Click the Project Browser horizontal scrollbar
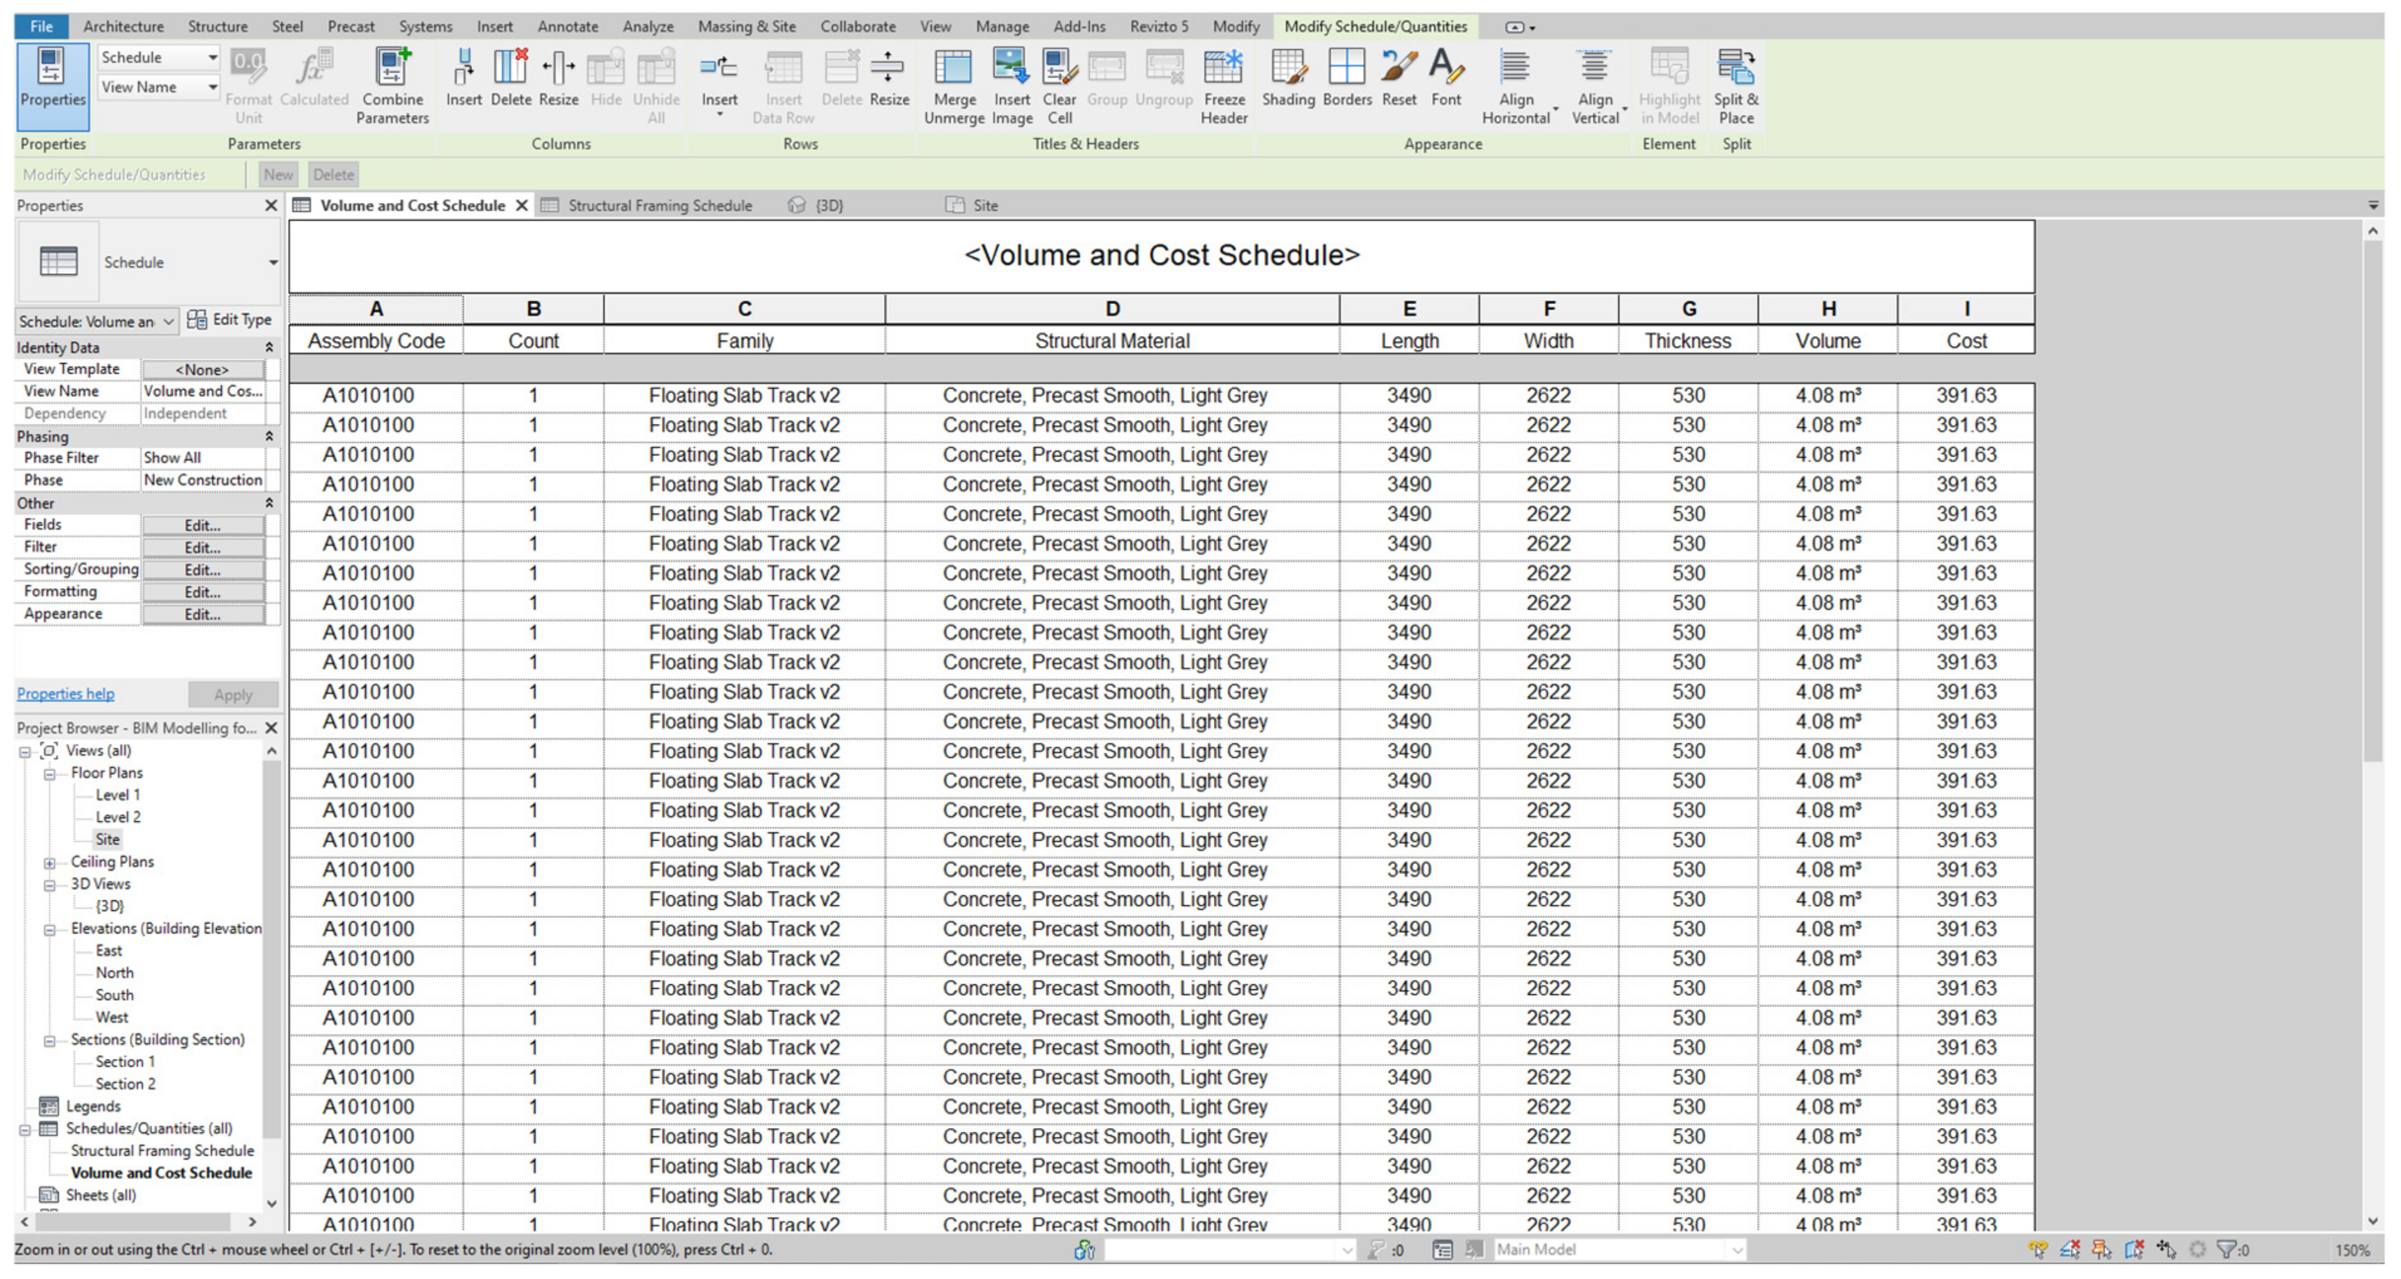2401x1279 pixels. pos(134,1221)
